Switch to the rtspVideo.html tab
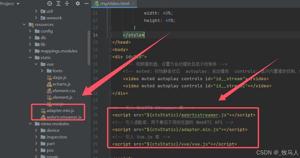Image resolution: width=300 pixels, height=158 pixels. tap(114, 4)
